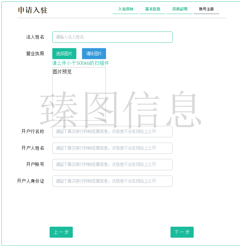Click the 申请入驻 page title
The height and width of the screenshot is (246, 240).
pyautogui.click(x=33, y=10)
